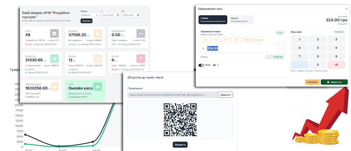This screenshot has width=351, height=151.
Task: Click the red backspace key on keypad
Action: (336, 65)
